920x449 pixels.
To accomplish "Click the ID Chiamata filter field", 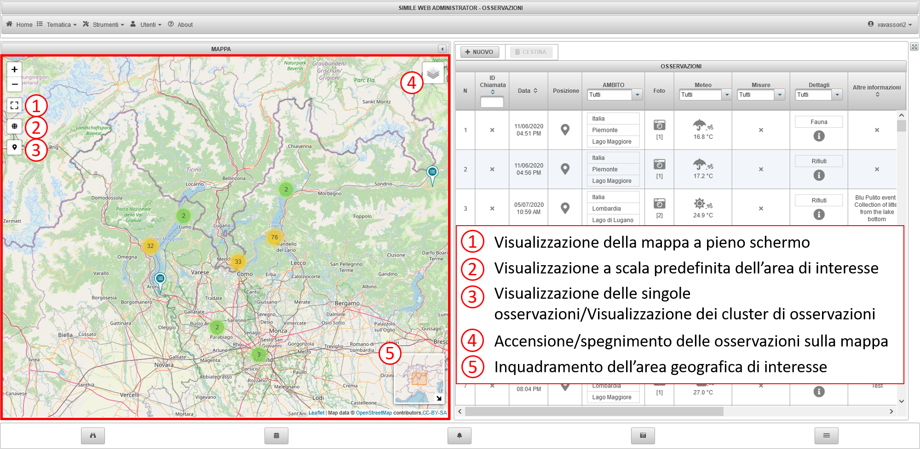I will click(492, 102).
